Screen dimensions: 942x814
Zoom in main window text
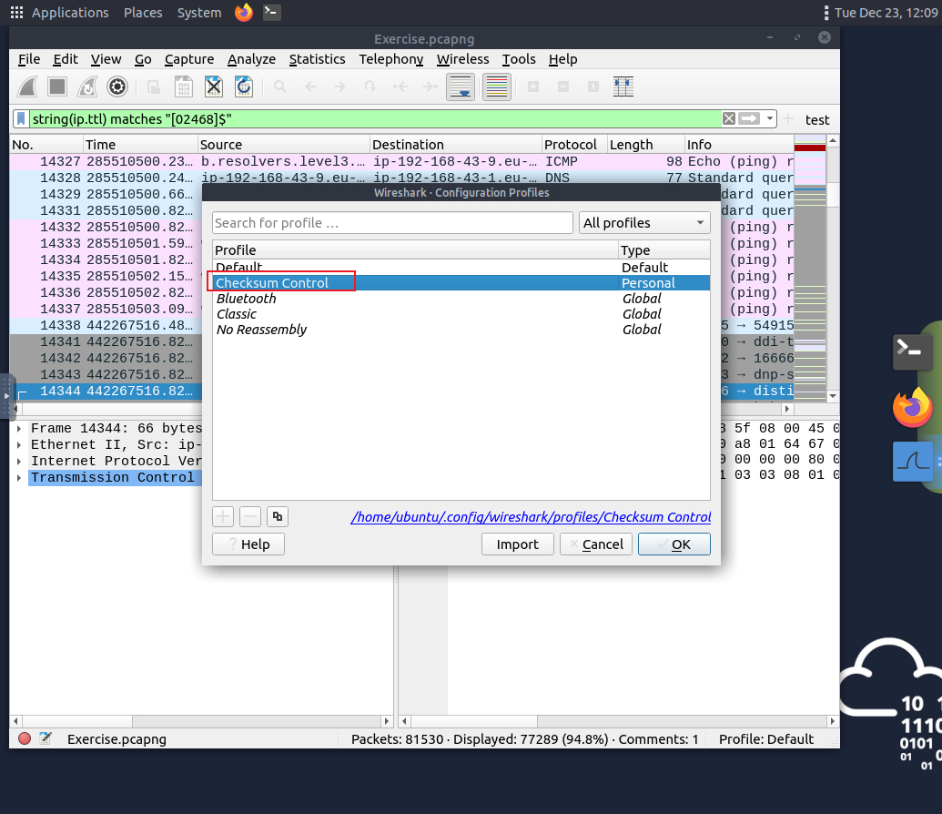pyautogui.click(x=532, y=86)
